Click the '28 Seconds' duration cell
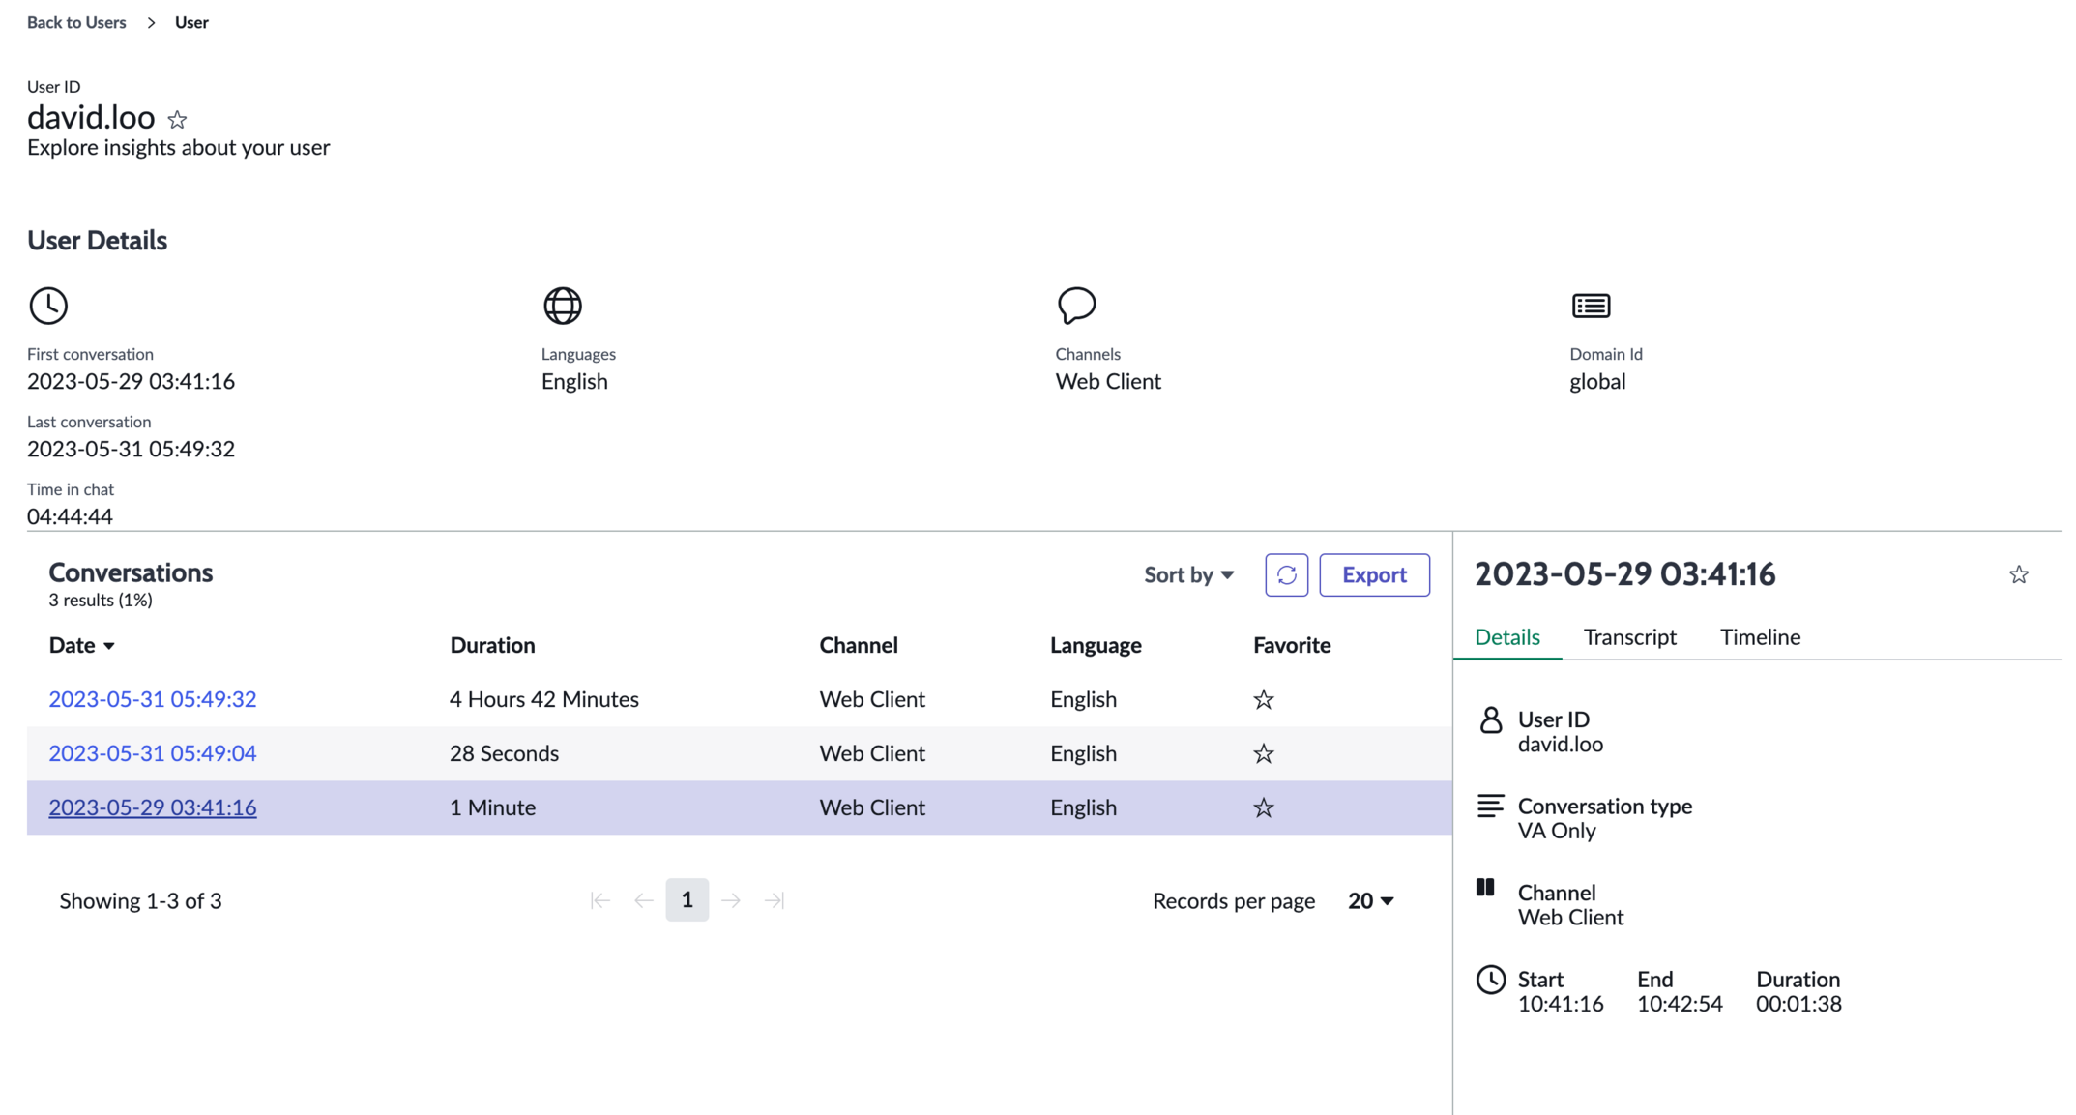The image size is (2076, 1115). [504, 753]
